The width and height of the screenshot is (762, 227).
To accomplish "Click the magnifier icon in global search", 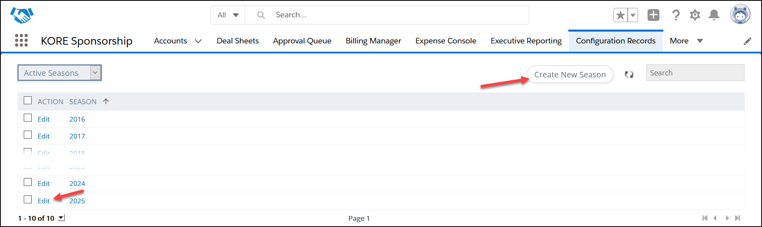I will [261, 15].
